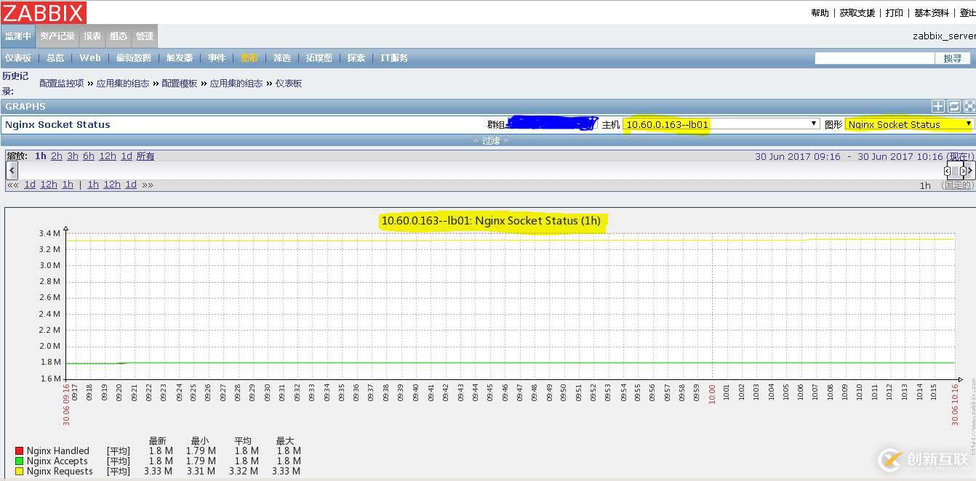
Task: Click the fullscreen icon in GRAPHS header
Action: click(x=969, y=107)
